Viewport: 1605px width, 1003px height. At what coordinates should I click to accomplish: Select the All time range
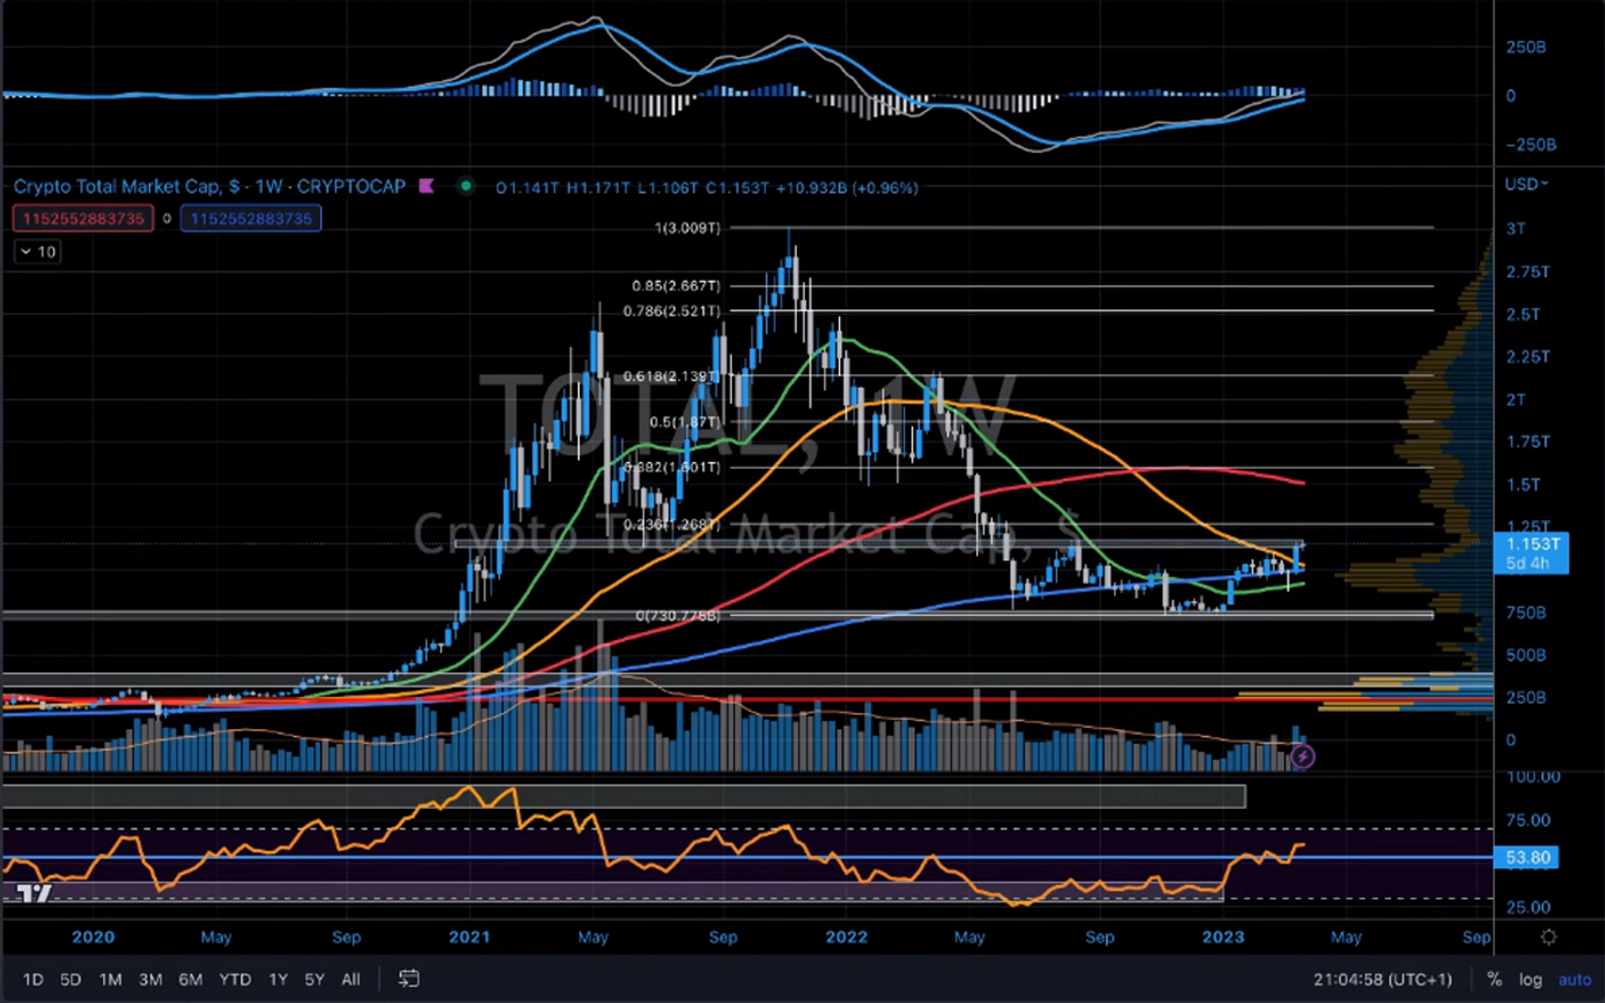351,980
